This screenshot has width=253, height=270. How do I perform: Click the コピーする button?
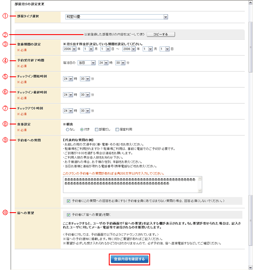(x=160, y=34)
